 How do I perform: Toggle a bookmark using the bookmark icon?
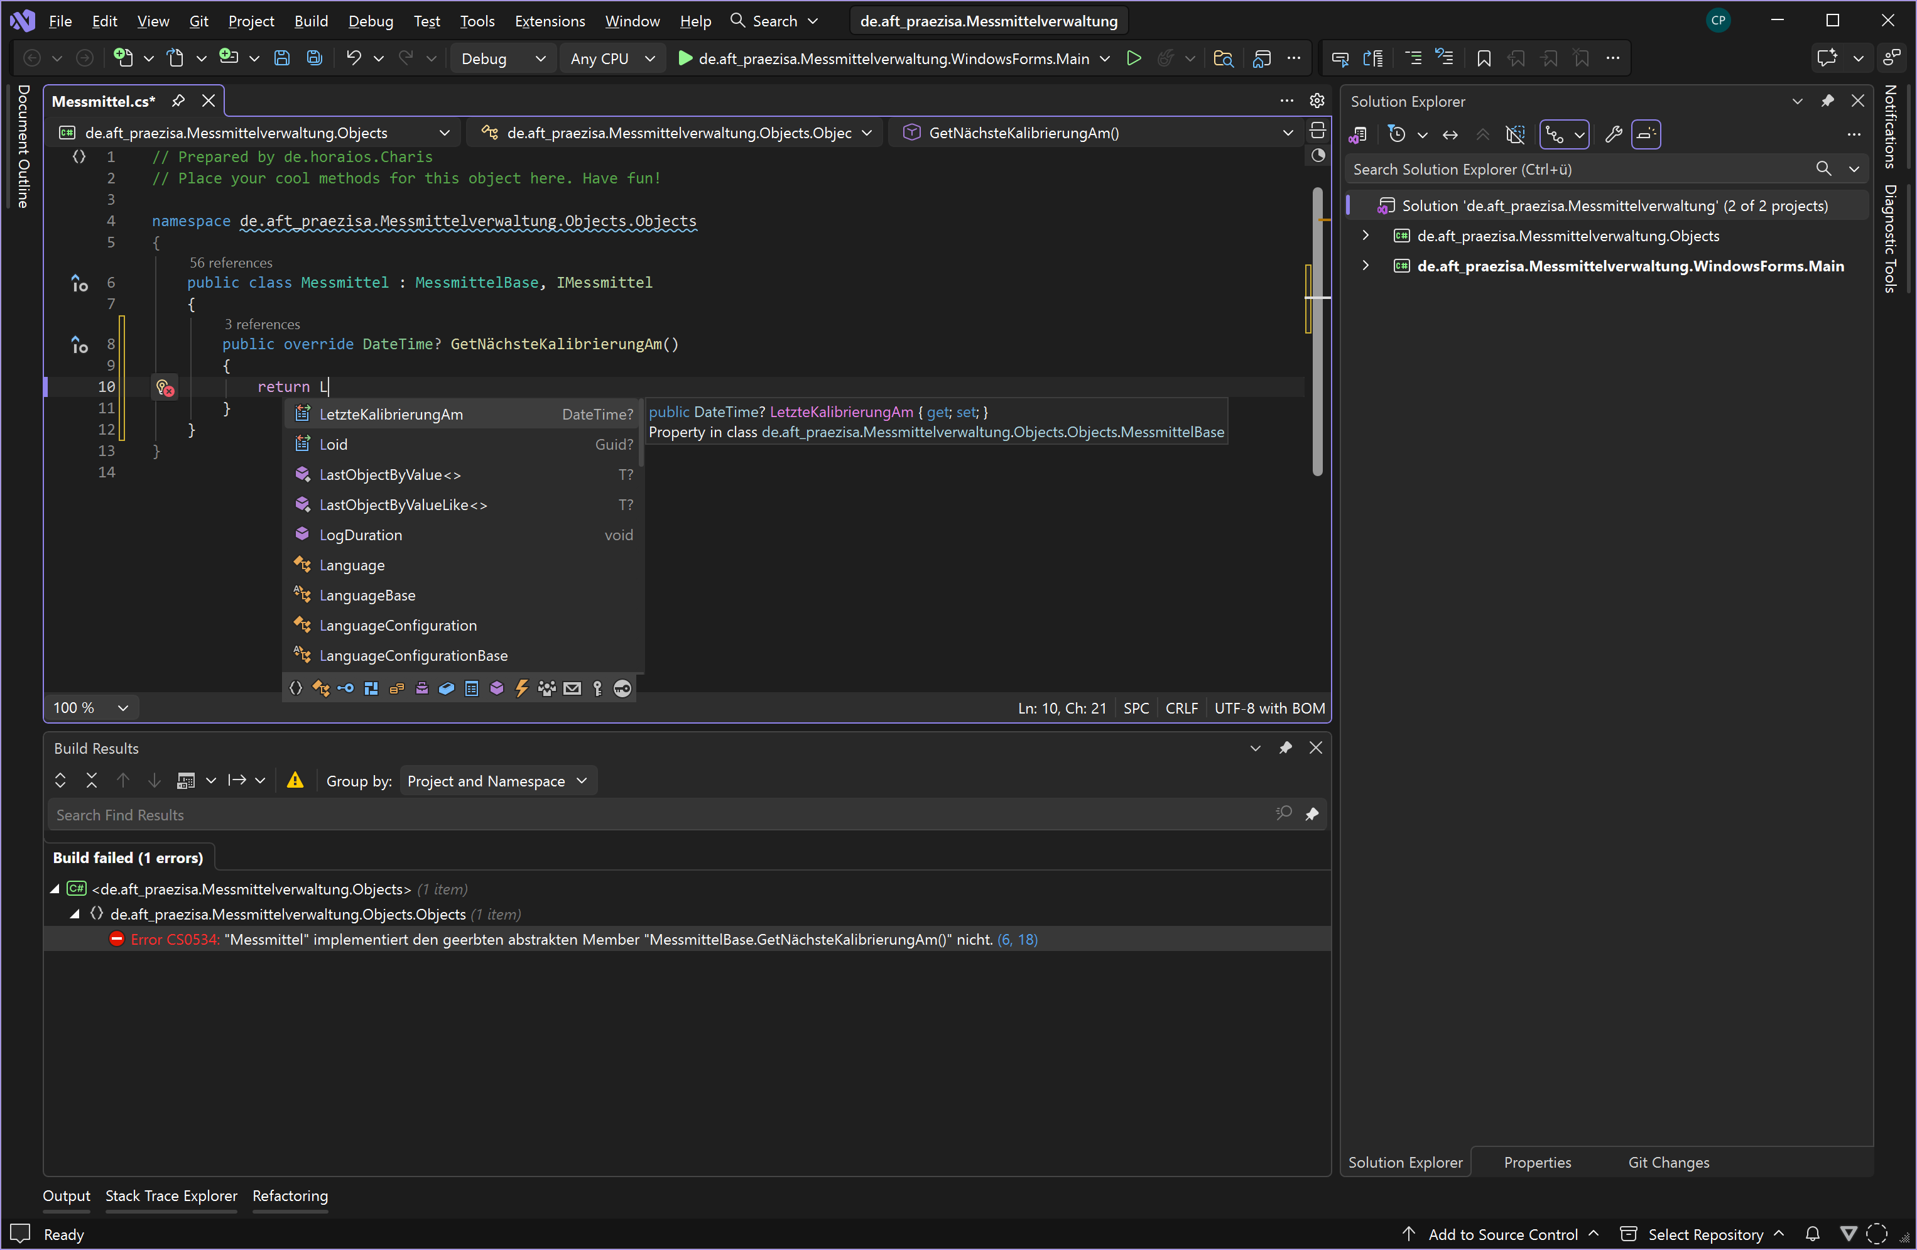click(x=1484, y=58)
